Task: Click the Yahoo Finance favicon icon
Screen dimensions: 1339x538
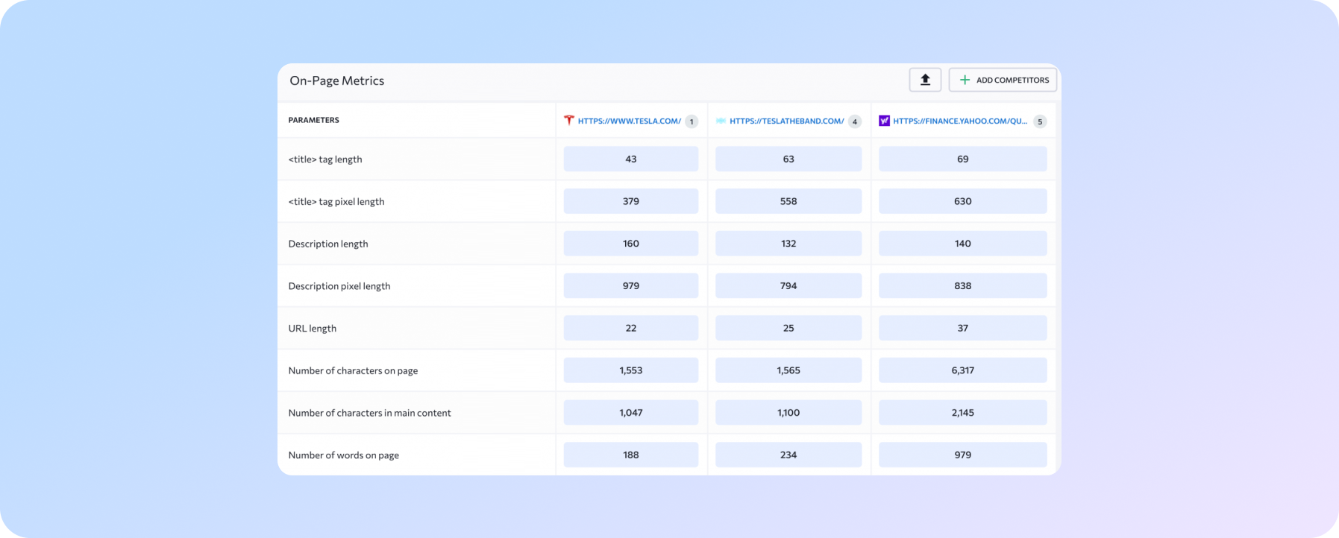Action: pyautogui.click(x=884, y=121)
